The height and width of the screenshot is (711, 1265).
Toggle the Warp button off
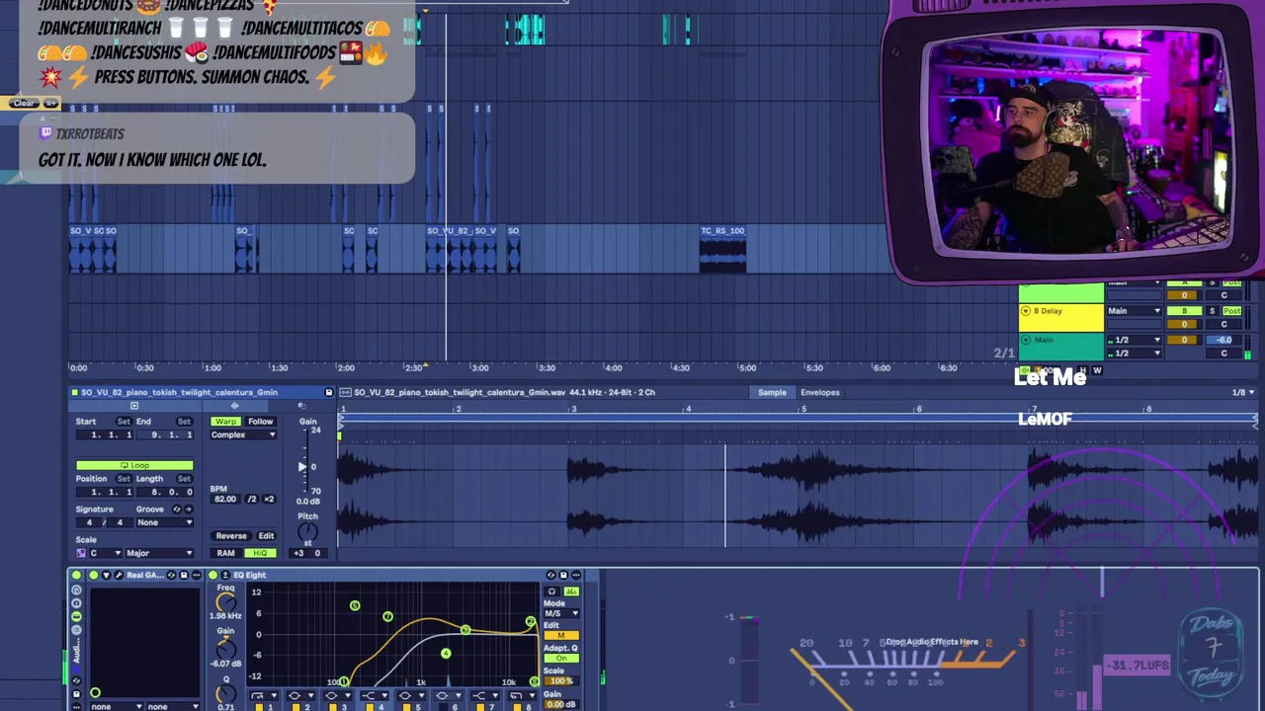[x=225, y=422]
